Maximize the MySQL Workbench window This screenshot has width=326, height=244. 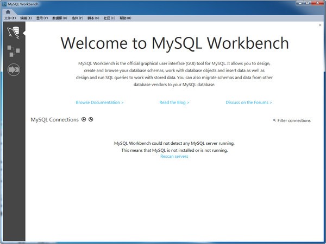coord(308,3)
